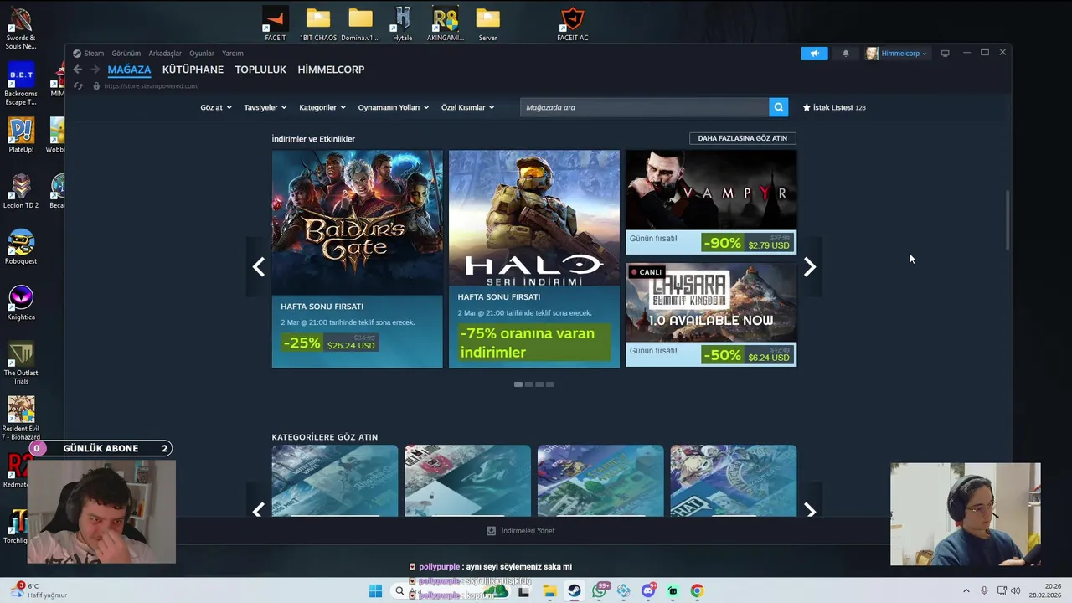Show hidden system tray icons

pyautogui.click(x=966, y=590)
